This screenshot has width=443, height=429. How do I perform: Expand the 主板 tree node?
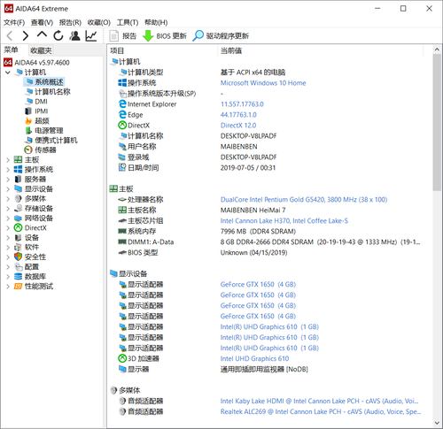pos(8,160)
